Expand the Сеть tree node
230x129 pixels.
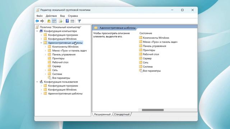[x=45, y=70]
